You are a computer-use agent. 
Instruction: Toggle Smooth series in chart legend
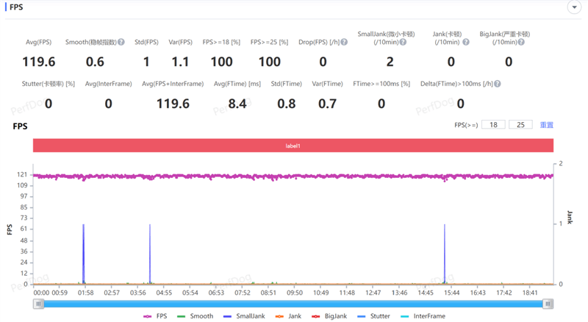195,316
